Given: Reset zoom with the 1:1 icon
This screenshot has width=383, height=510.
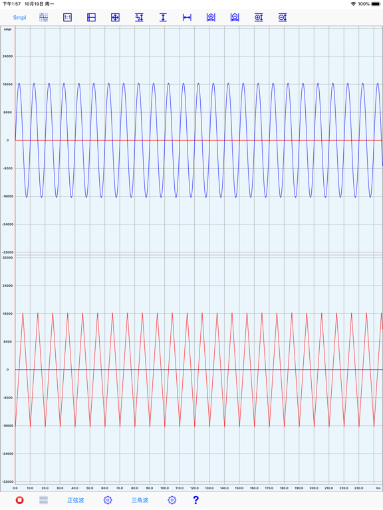Looking at the screenshot, I should [x=67, y=17].
